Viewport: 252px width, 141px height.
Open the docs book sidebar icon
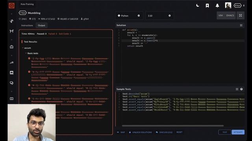click(x=11, y=99)
